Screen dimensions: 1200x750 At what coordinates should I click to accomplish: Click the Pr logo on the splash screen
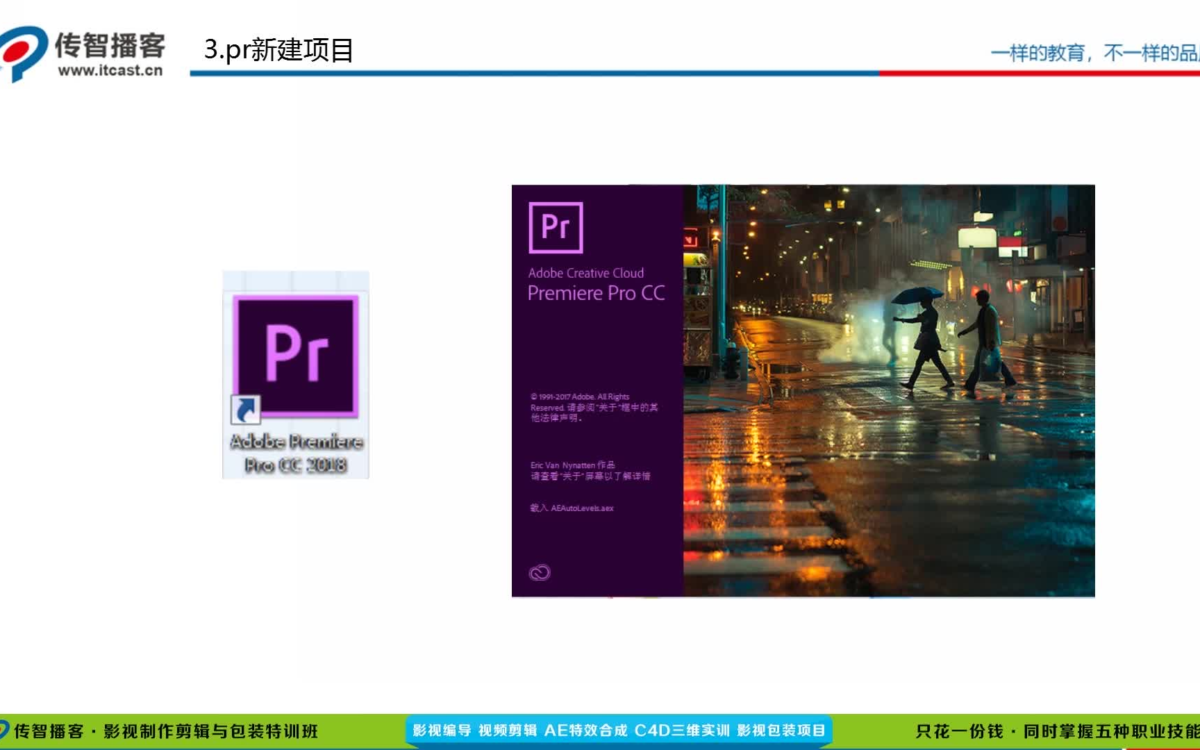tap(556, 228)
